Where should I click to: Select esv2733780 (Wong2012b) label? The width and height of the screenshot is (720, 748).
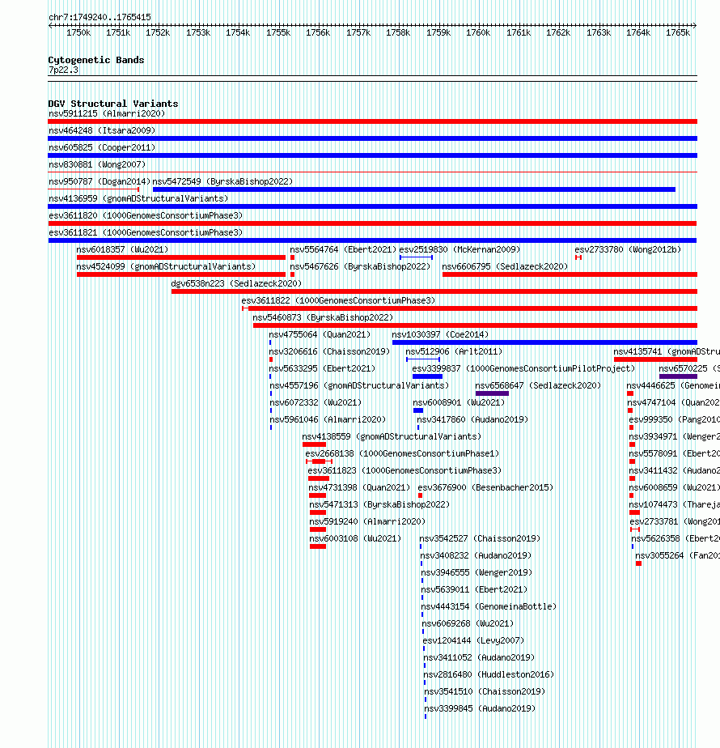[628, 249]
